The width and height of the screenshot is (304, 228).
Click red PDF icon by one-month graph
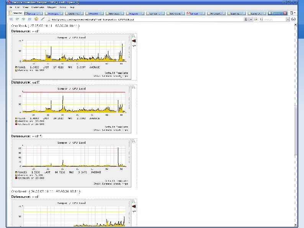point(134,207)
